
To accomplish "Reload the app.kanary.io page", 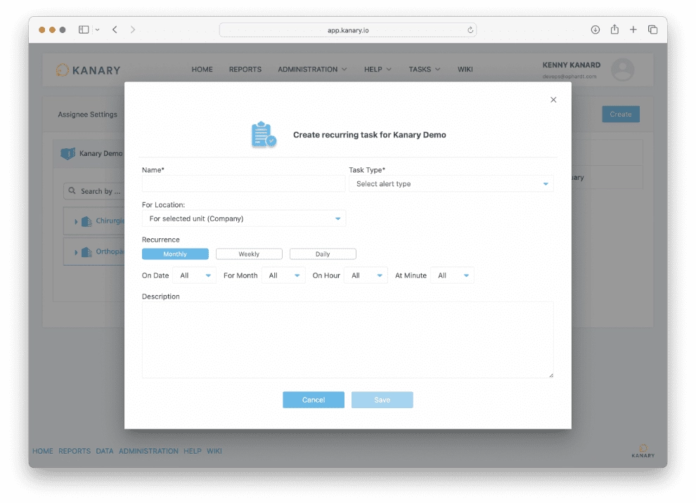I will (x=470, y=30).
